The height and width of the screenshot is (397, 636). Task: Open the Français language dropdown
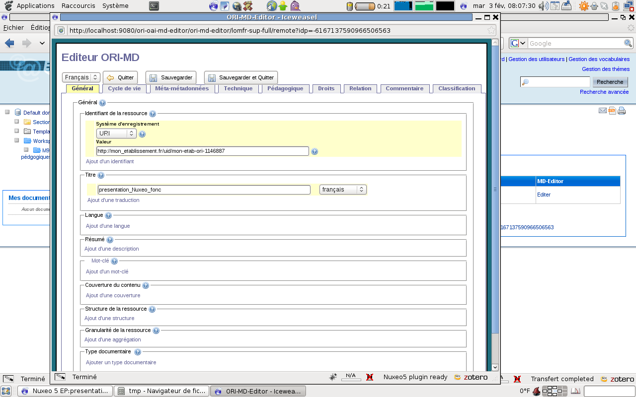[81, 77]
